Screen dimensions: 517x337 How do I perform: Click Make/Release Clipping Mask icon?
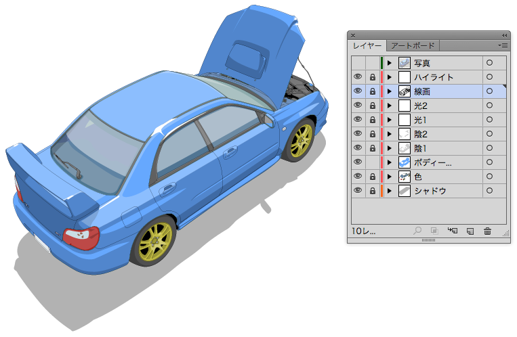(434, 231)
